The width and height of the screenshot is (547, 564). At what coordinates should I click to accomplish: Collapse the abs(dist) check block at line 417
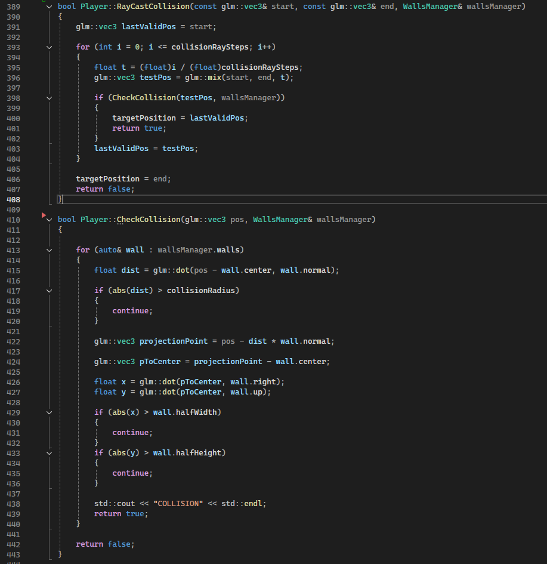click(49, 290)
